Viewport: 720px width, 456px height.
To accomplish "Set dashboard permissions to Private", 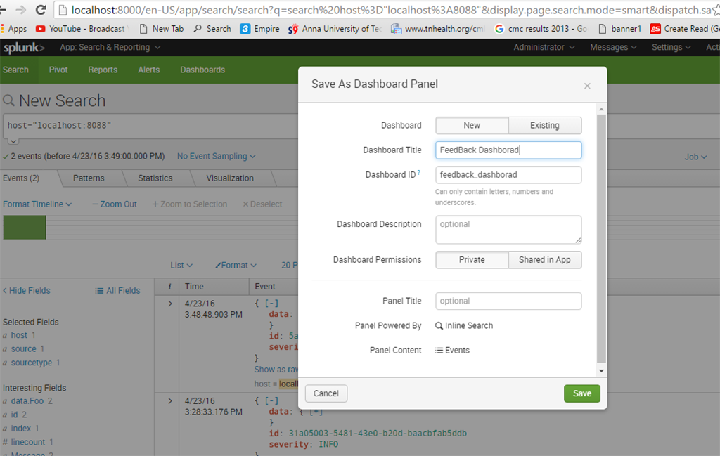I will 472,260.
